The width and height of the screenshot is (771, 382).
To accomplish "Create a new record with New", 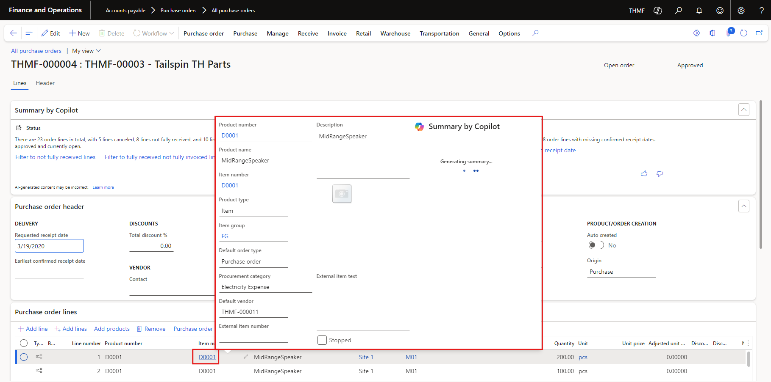I will tap(79, 33).
